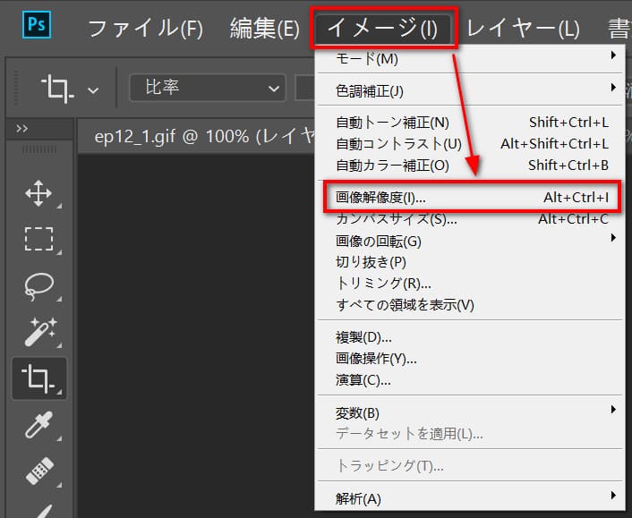This screenshot has width=632, height=518.
Task: Select the Lasso tool
Action: (x=38, y=287)
